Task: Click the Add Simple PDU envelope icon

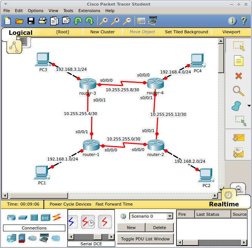Action: tap(239, 138)
